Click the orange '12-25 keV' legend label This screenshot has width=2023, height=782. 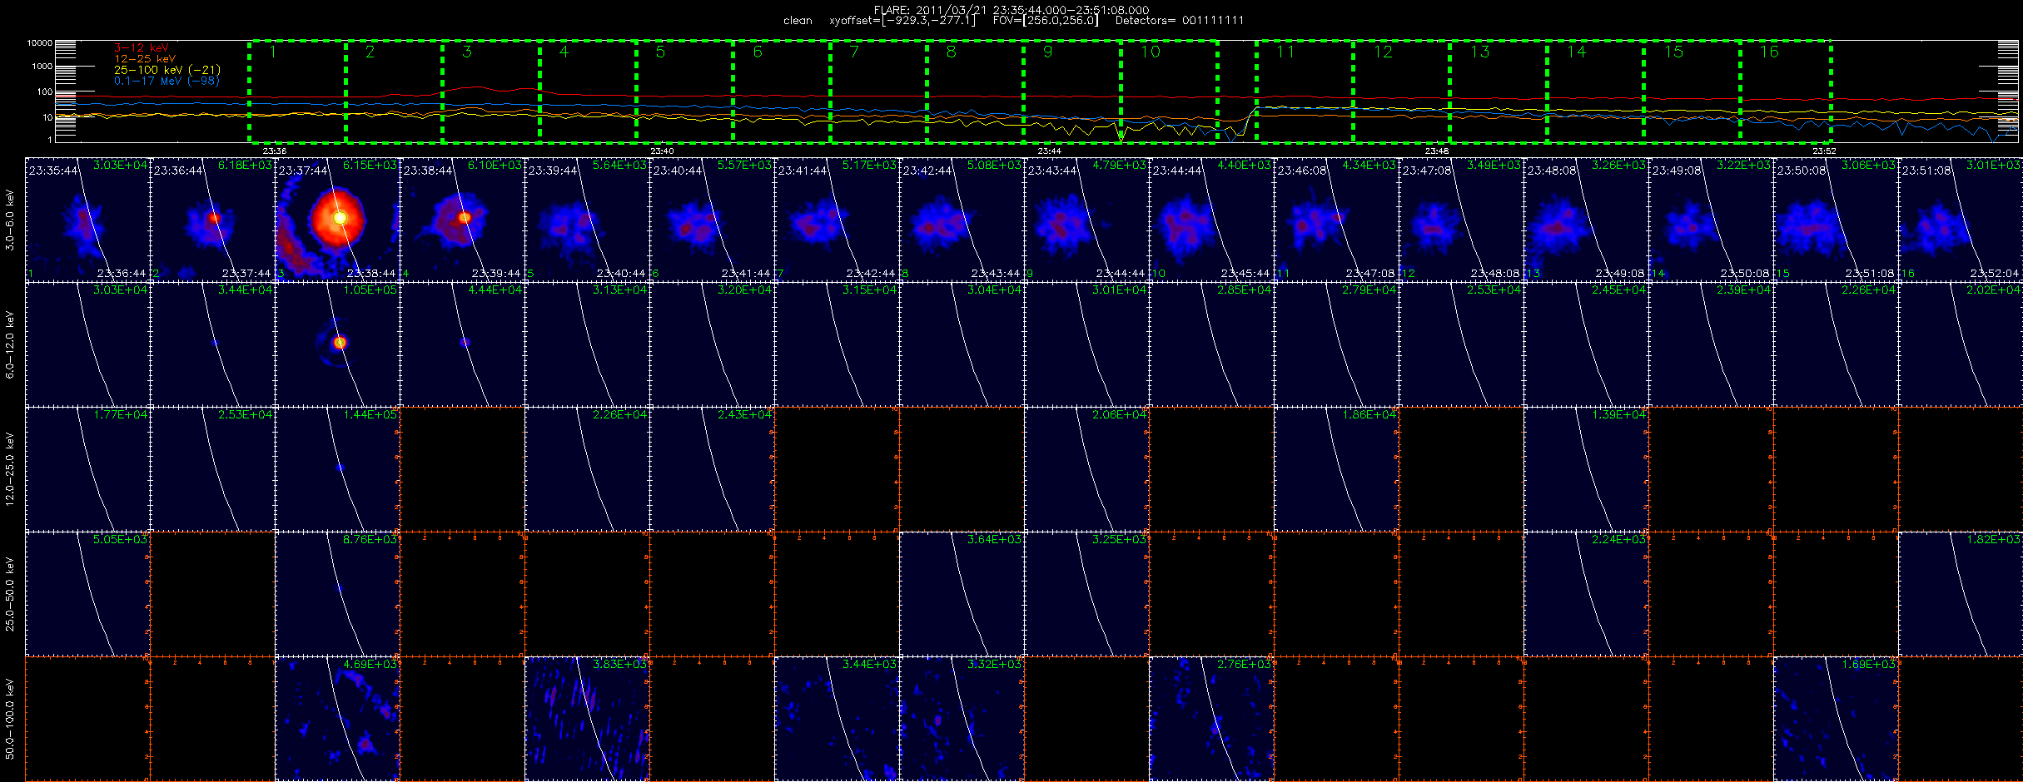pos(145,59)
